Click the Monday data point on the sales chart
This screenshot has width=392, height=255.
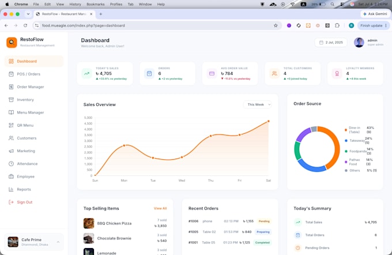coord(124,145)
